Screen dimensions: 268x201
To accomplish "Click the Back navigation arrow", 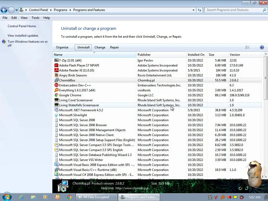I will [4, 10].
